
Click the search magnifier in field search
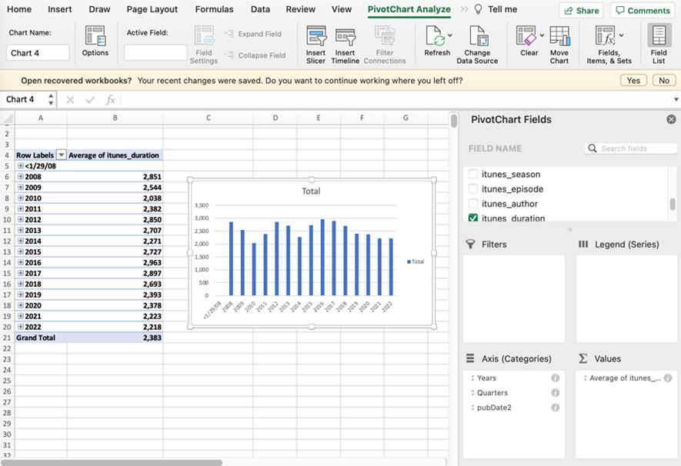[593, 148]
